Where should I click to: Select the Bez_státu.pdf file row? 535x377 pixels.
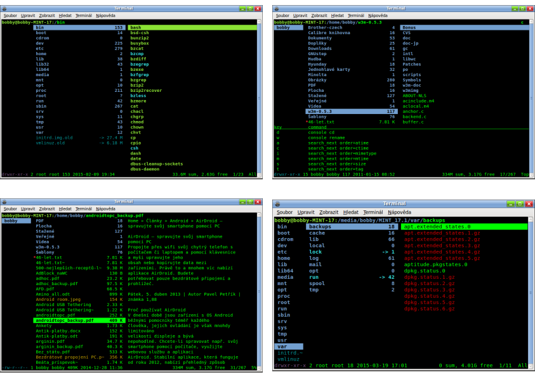(79, 352)
